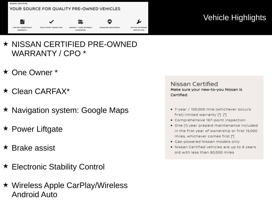Click the star beside Clean CARFAX
The width and height of the screenshot is (272, 204).
[x=6, y=91]
